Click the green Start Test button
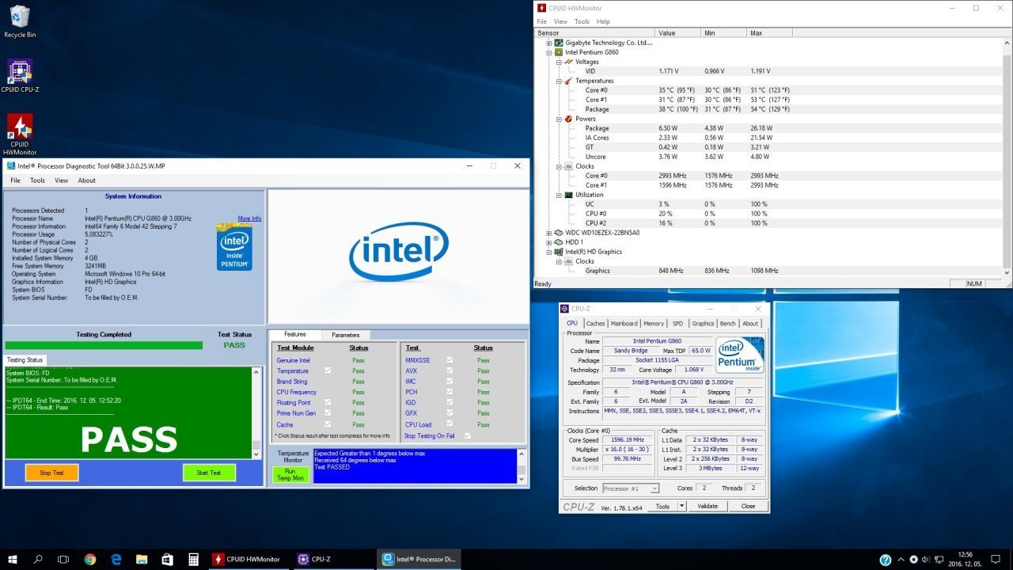The height and width of the screenshot is (570, 1013). click(x=209, y=473)
